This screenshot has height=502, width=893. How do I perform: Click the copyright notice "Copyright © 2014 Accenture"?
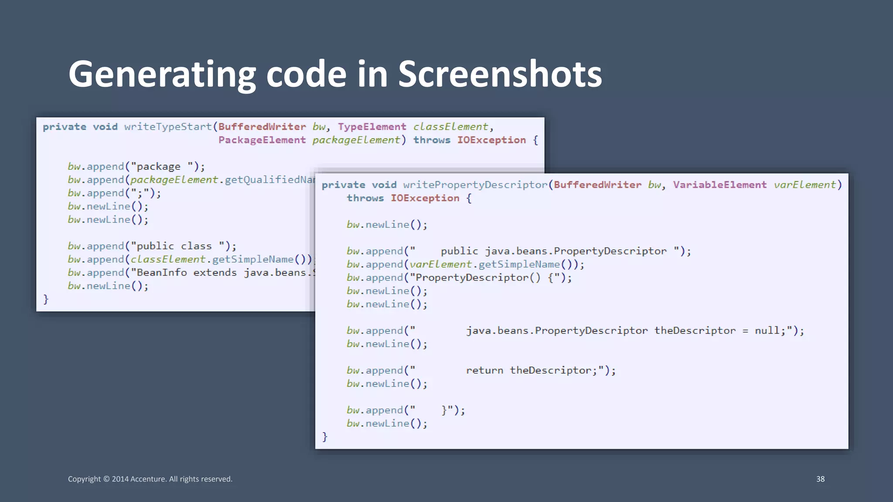117,479
